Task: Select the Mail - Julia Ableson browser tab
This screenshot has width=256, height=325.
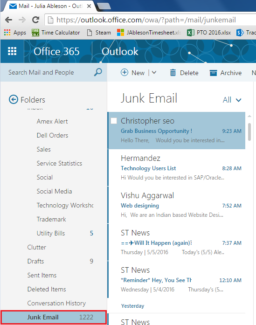Action: click(x=48, y=6)
